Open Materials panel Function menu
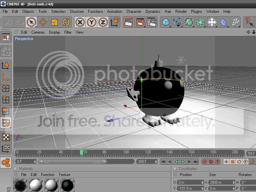 point(47,175)
